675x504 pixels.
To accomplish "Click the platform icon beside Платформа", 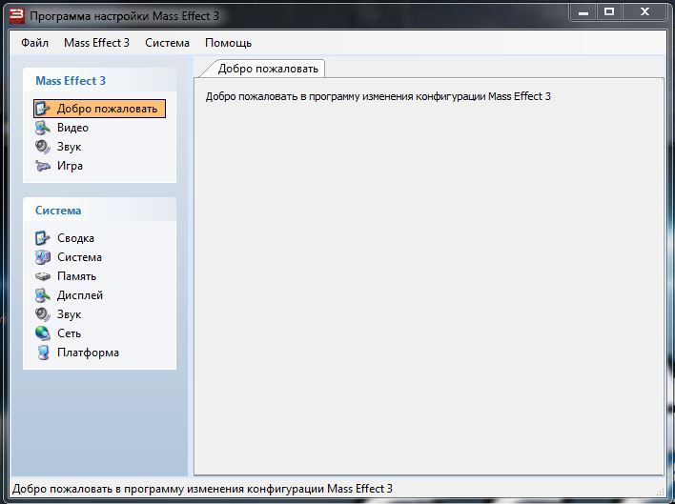I will point(43,353).
